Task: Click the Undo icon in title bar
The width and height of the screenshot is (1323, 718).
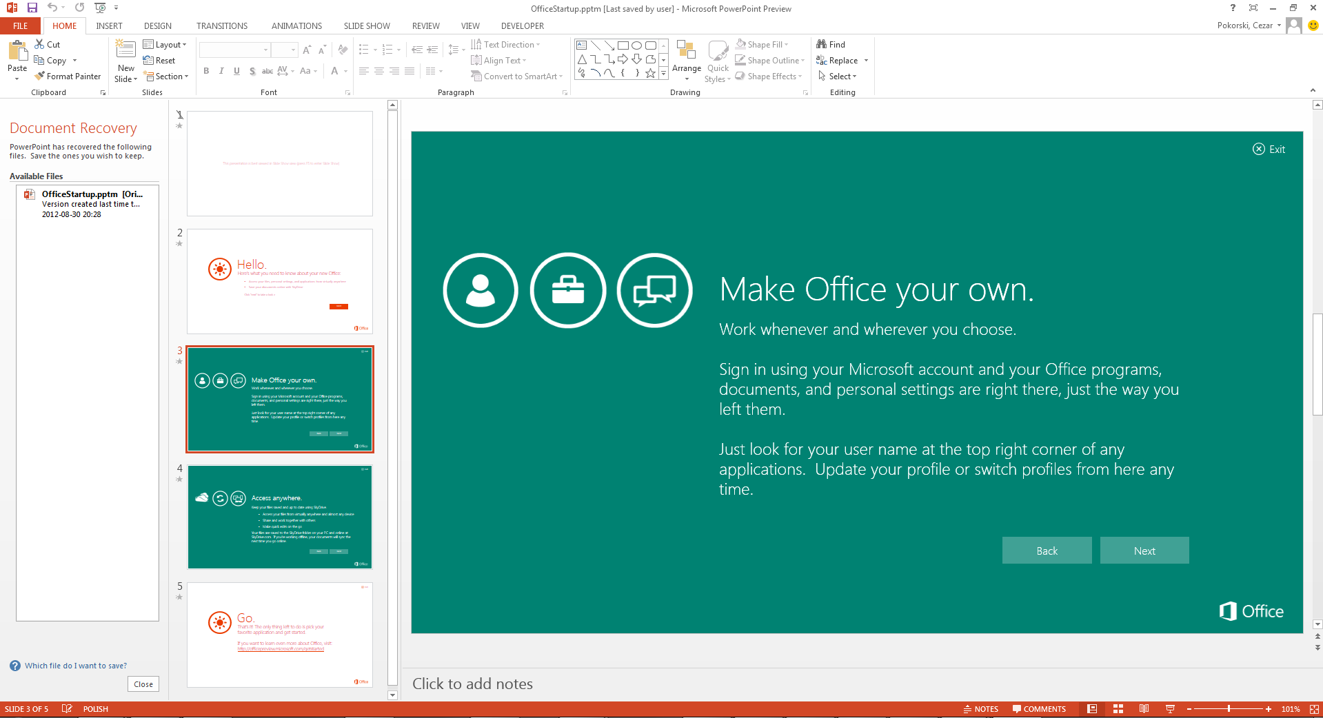Action: coord(52,8)
